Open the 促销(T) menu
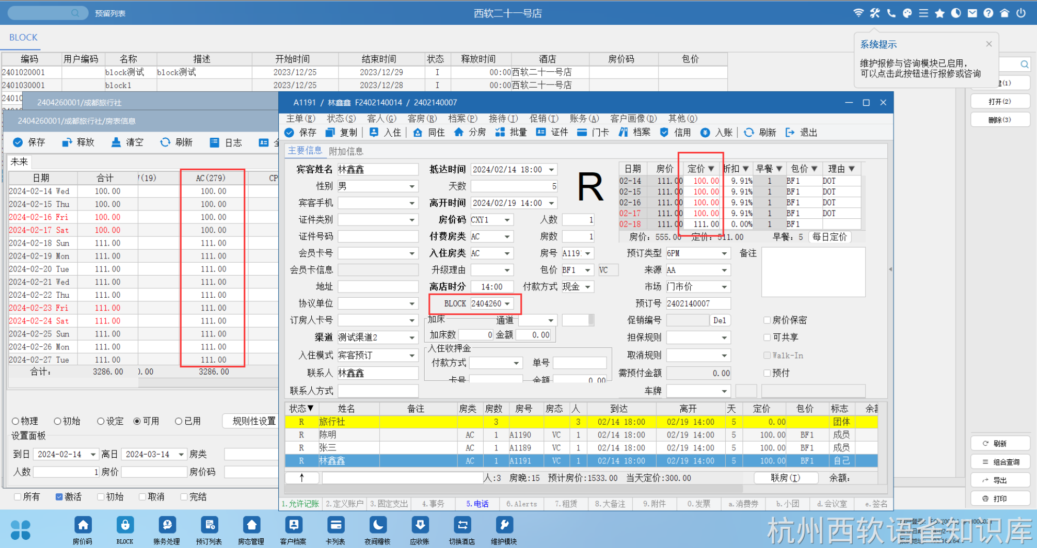The image size is (1037, 548). 544,118
